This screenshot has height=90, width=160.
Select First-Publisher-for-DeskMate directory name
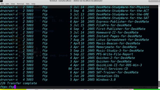coord(121,29)
